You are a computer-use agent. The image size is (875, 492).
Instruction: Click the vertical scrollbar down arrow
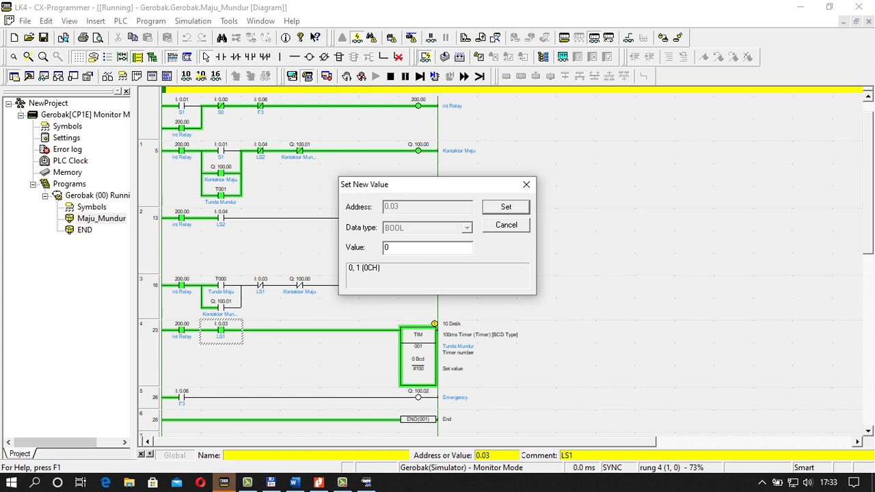click(868, 430)
